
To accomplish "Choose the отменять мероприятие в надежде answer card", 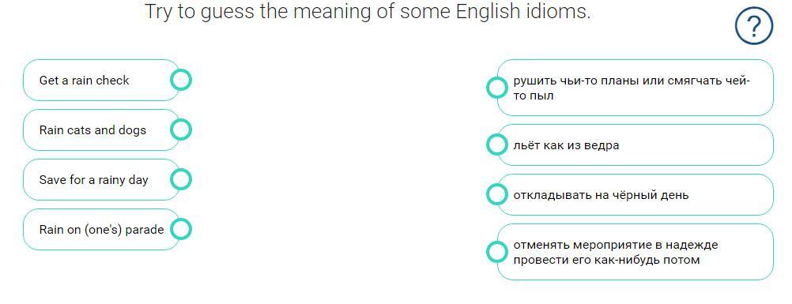I will [x=635, y=251].
